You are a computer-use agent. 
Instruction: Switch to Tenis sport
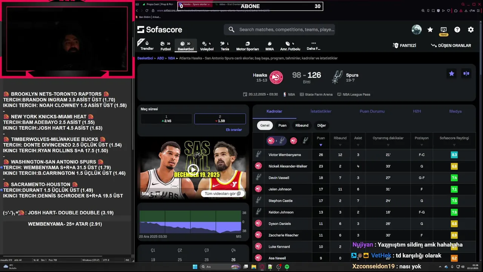(x=225, y=46)
